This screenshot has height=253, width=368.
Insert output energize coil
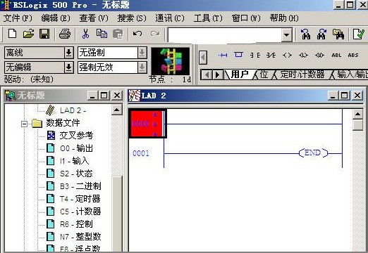(x=287, y=56)
